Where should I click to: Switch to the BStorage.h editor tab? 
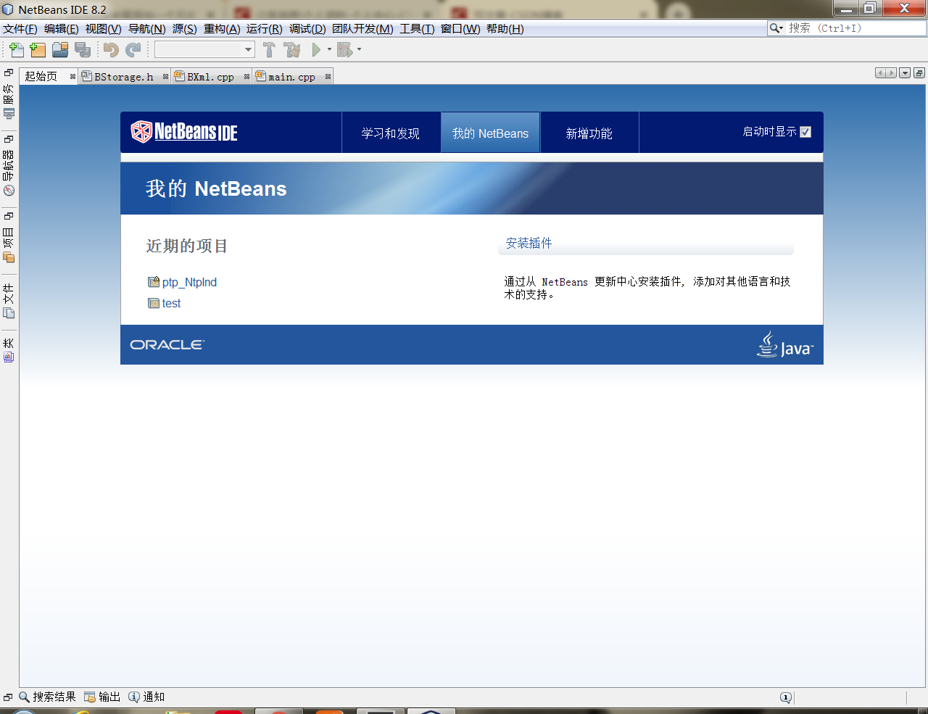click(124, 76)
